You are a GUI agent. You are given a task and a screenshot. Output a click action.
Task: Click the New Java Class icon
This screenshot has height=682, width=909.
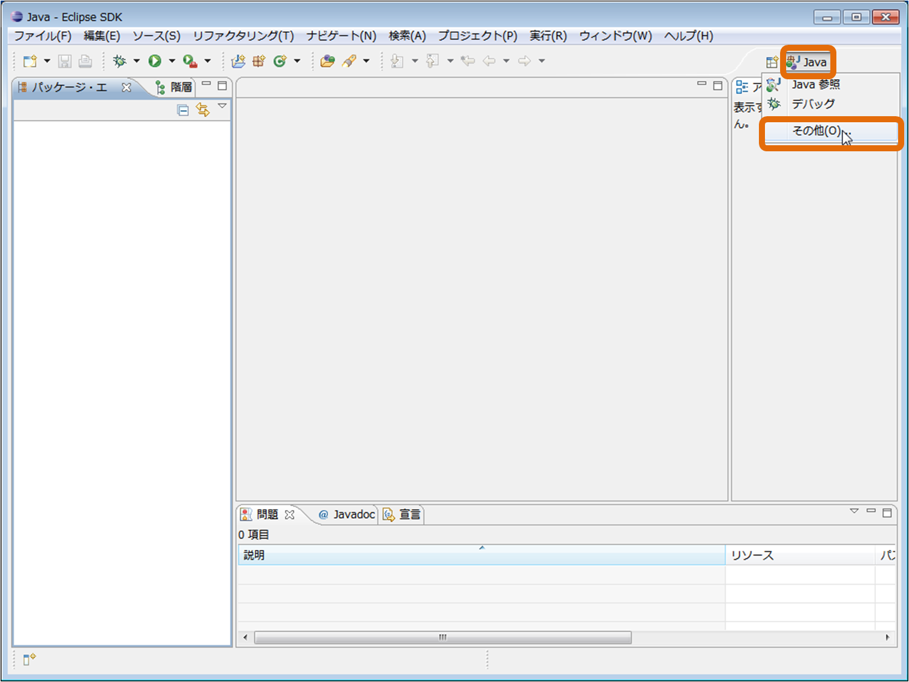tap(280, 61)
